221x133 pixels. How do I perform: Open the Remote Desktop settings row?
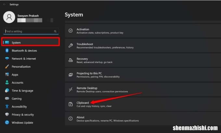pos(143,89)
